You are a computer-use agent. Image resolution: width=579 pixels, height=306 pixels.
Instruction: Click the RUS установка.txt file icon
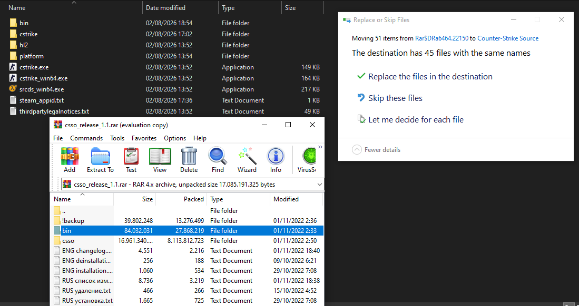pos(57,300)
